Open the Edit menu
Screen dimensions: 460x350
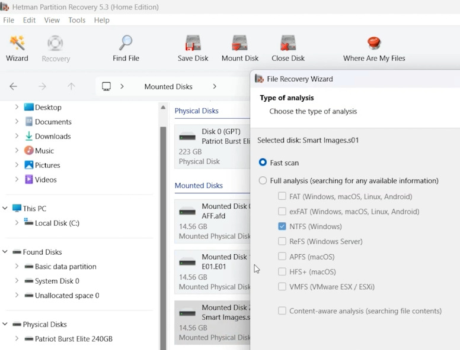point(29,20)
